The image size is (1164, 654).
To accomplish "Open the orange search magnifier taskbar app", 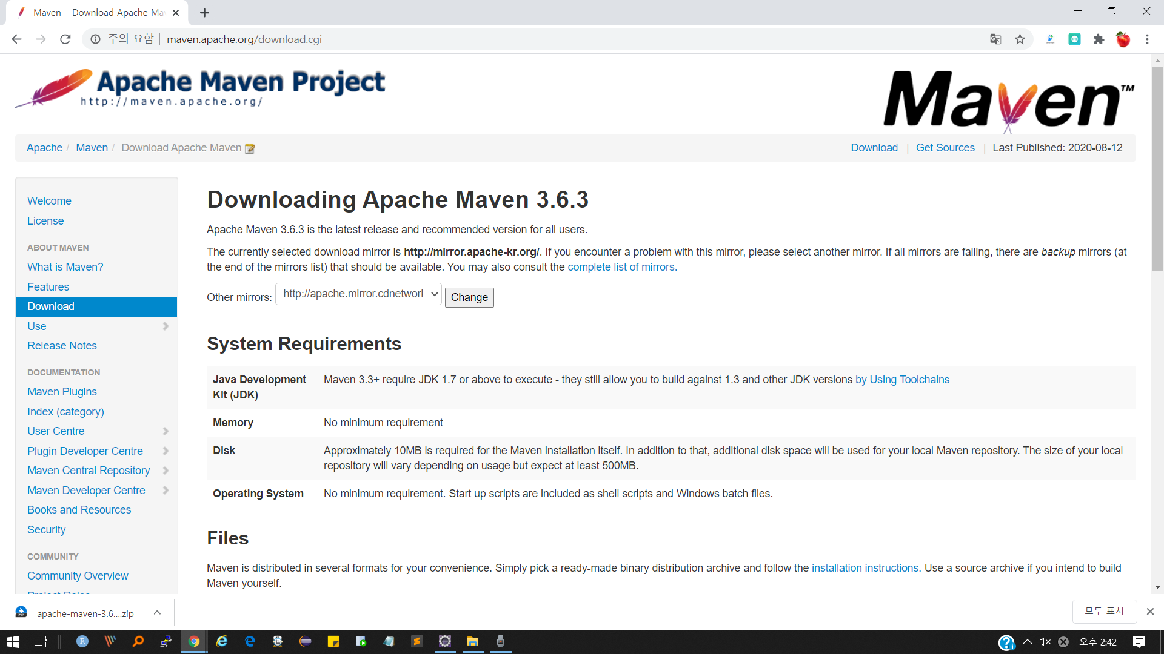I will [x=138, y=642].
